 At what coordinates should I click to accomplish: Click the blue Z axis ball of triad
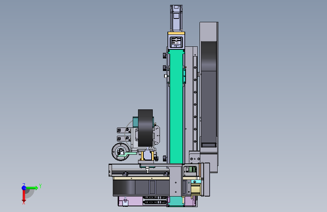(24, 188)
